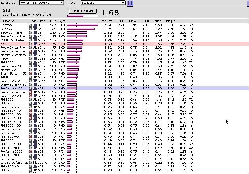This screenshot has height=174, width=249.
Task: Click the PPC icon in the Performa 5320 row
Action: [35, 129]
